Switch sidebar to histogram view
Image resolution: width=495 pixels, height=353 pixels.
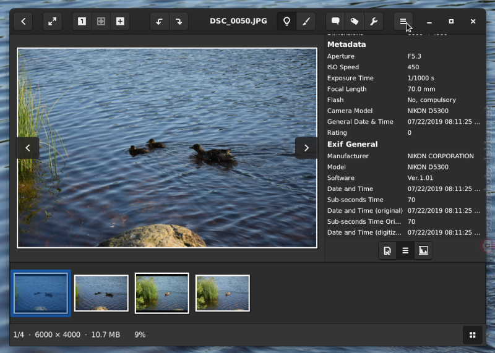coord(423,250)
